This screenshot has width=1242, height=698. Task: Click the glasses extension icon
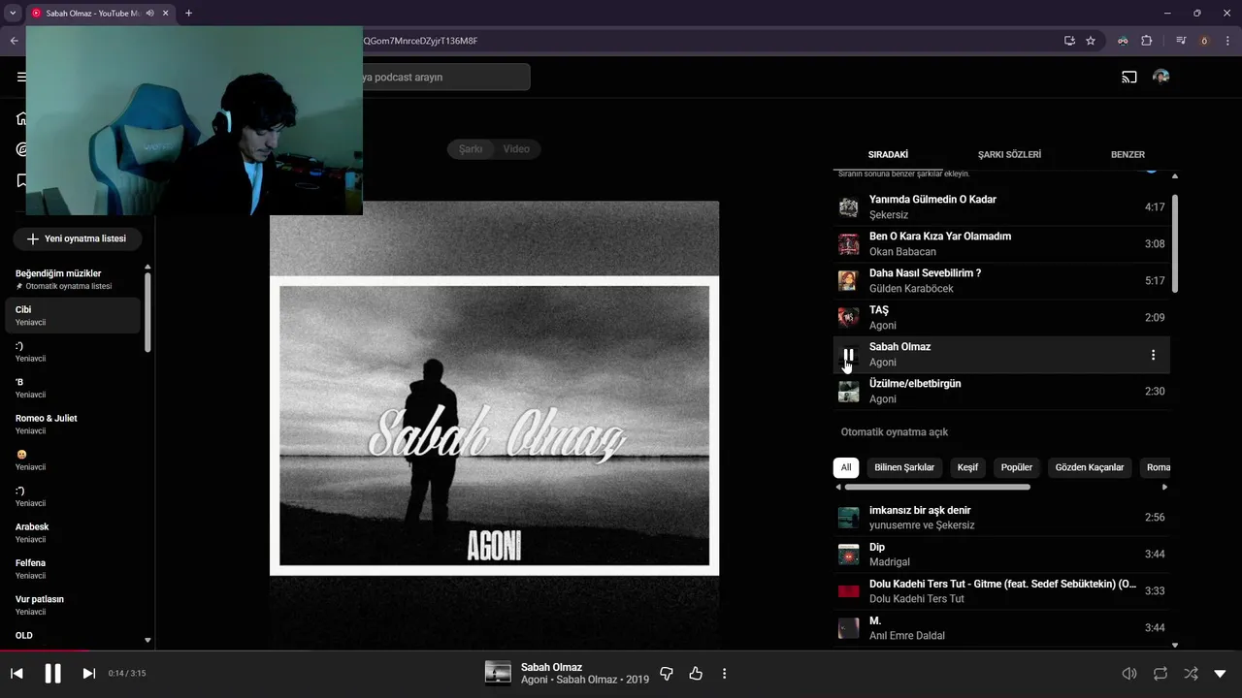click(1123, 41)
